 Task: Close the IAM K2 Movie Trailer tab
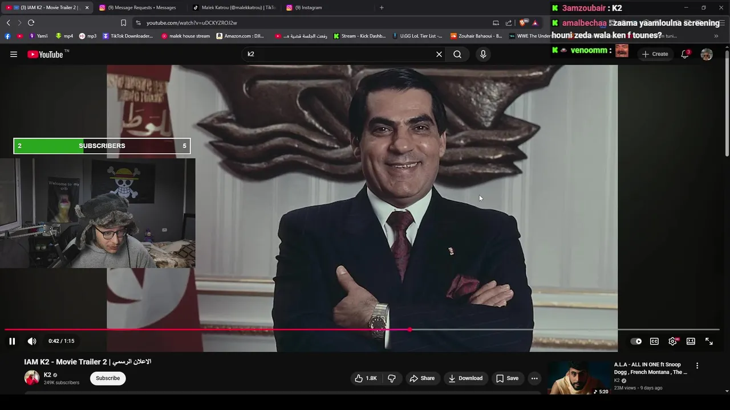(x=87, y=7)
